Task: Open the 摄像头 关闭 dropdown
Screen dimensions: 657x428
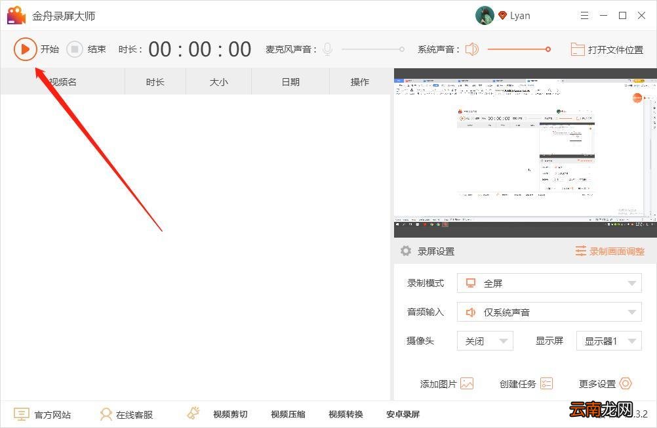Action: point(485,341)
